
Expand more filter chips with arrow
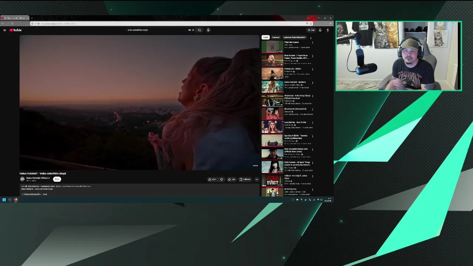pos(310,38)
